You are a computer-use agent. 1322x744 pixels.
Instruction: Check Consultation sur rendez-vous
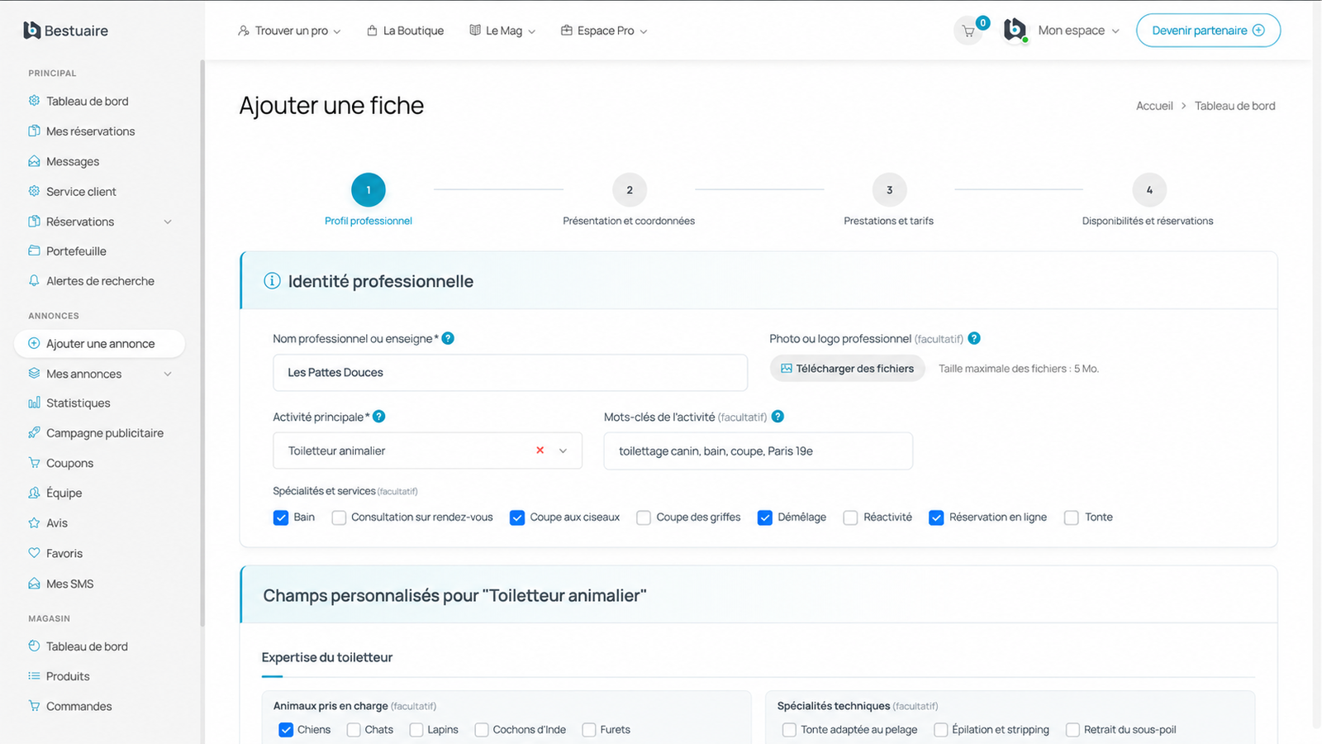[339, 517]
